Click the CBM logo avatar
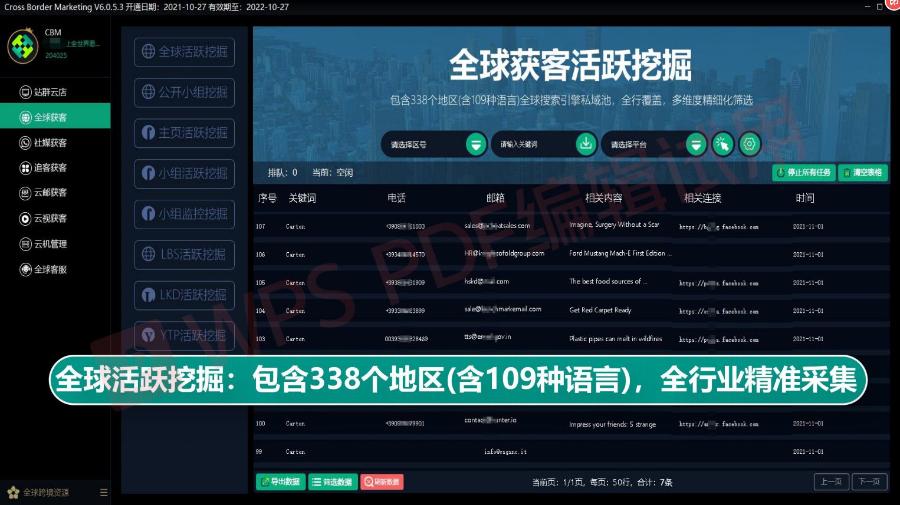The width and height of the screenshot is (900, 505). click(23, 46)
